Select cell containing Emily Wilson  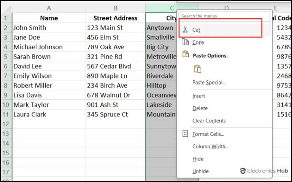click(49, 76)
